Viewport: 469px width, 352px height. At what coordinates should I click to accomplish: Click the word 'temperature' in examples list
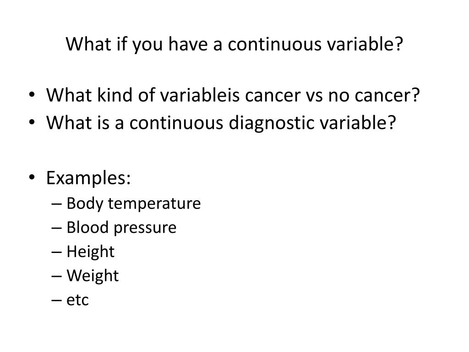click(x=154, y=203)
